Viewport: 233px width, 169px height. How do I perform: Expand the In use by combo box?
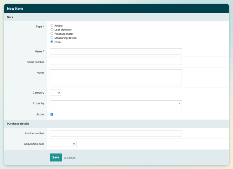(x=116, y=103)
